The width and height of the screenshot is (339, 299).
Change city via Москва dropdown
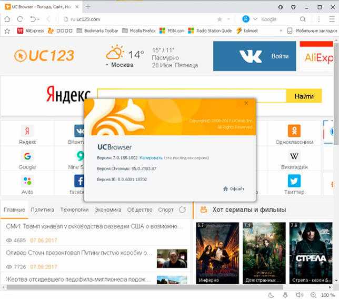(x=120, y=65)
